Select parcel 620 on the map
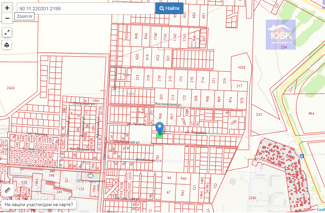 (137, 57)
